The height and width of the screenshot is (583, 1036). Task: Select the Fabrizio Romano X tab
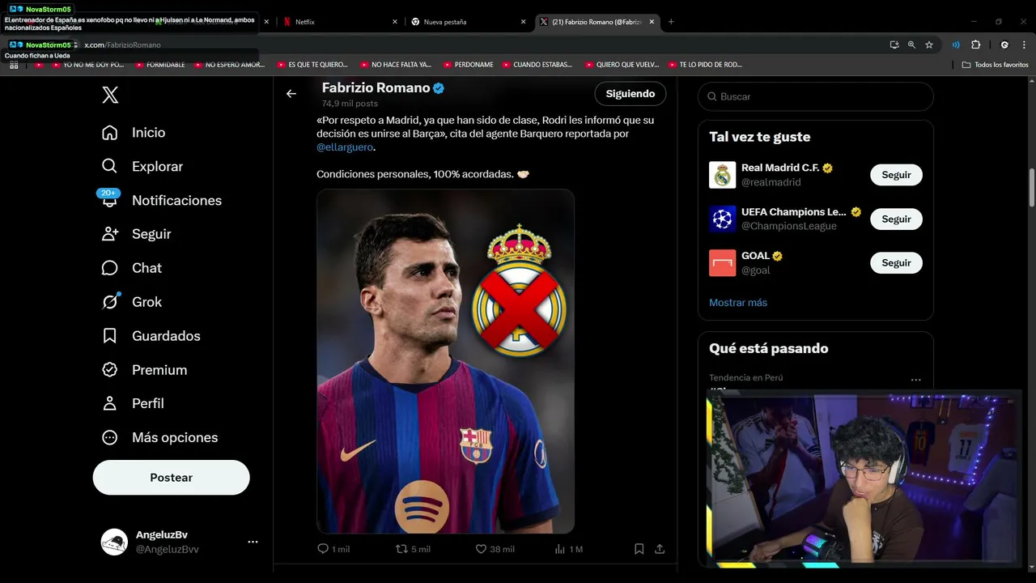(597, 22)
